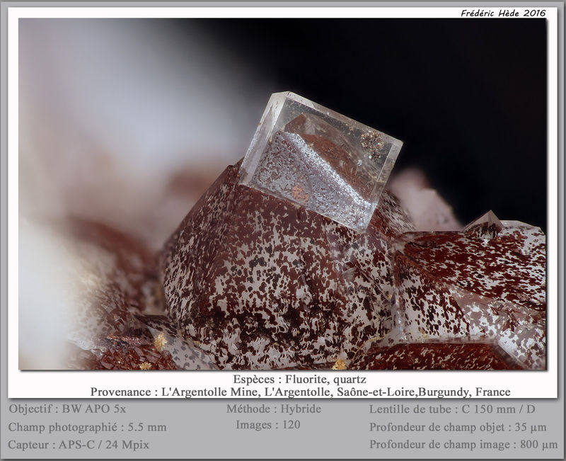Click the Champ photographié : 5.5 mm text
The width and height of the screenshot is (566, 461).
pyautogui.click(x=87, y=427)
